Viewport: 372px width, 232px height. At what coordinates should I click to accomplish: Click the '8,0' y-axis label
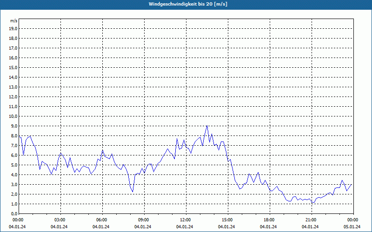14,135
